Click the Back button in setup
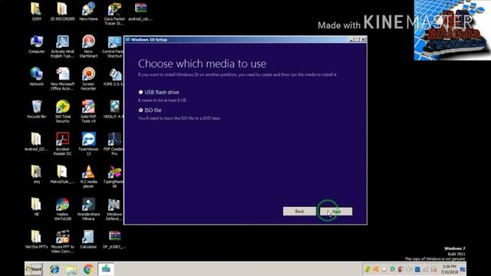Viewport: 491px width, 276px height. (x=299, y=212)
